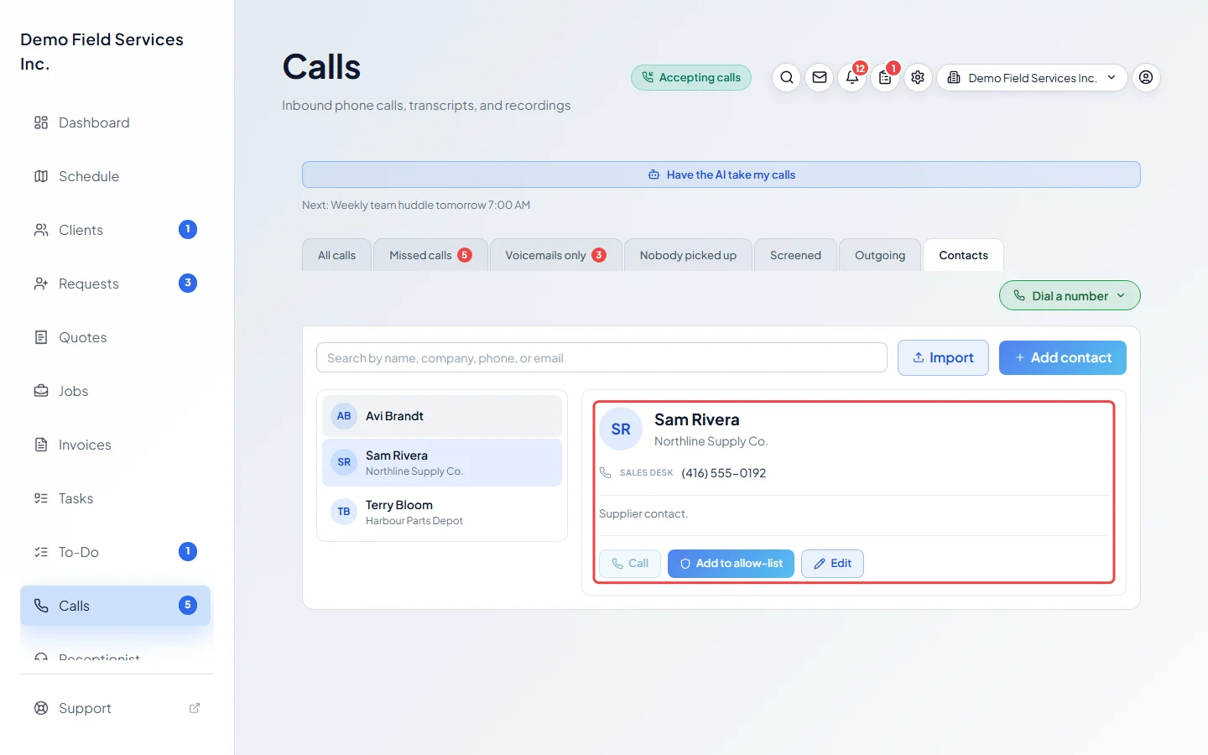Click the Import button
Viewport: 1208px width, 755px height.
coord(943,357)
